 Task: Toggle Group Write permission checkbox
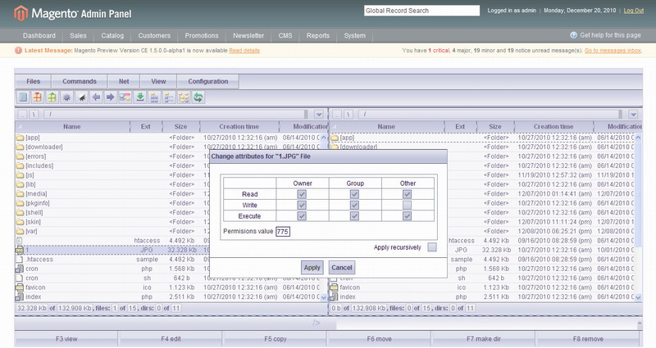[x=354, y=206]
